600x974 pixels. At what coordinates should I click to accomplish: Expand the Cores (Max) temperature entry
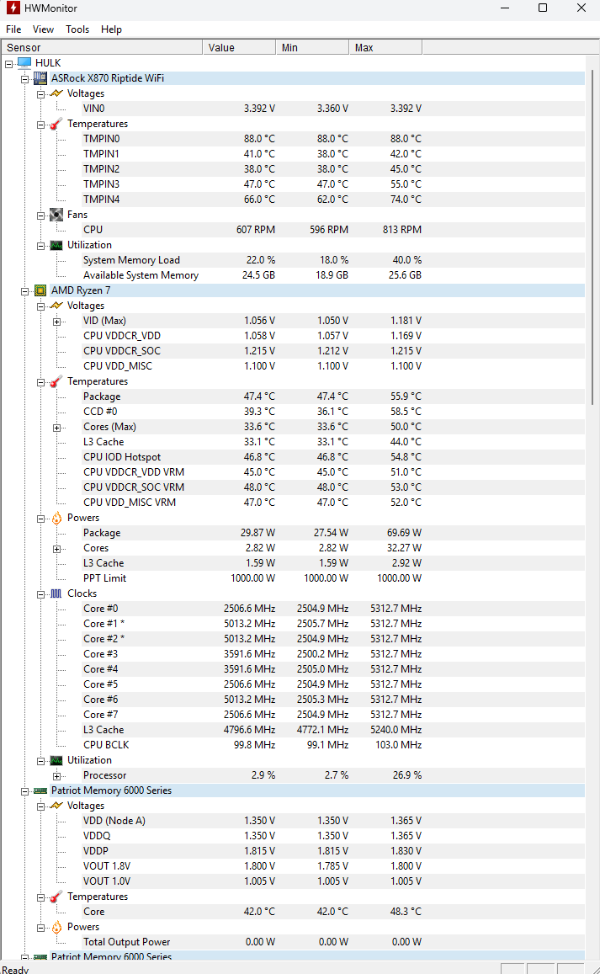click(56, 427)
